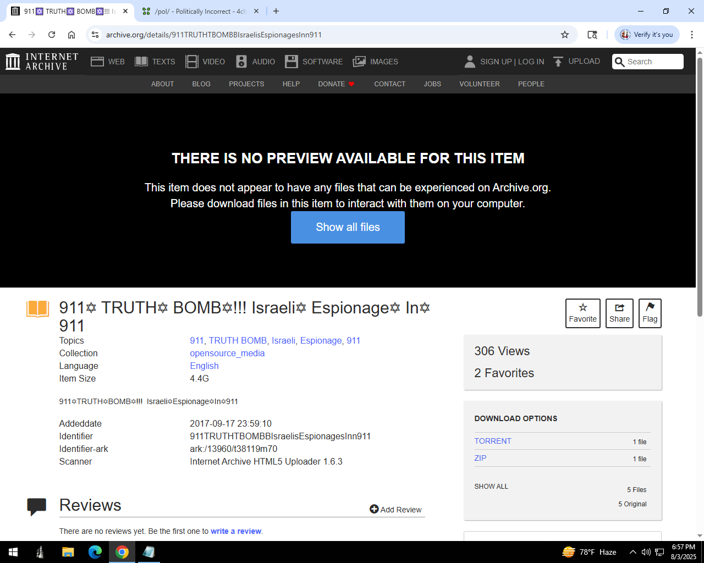
Task: Show hidden system tray icons
Action: coord(633,552)
